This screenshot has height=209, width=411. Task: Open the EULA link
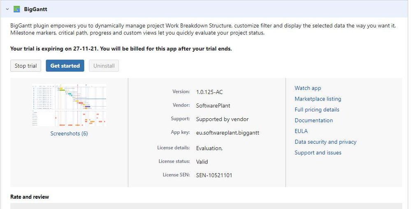pos(301,131)
